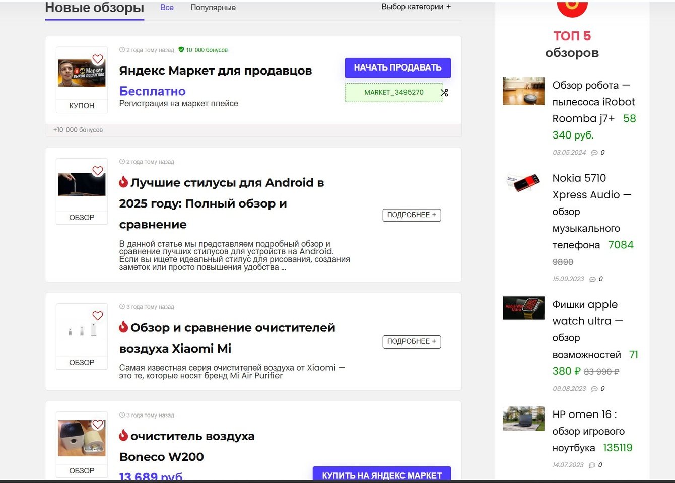Image resolution: width=675 pixels, height=483 pixels.
Task: Click the comments icon next to 09.08.2023
Action: (594, 389)
